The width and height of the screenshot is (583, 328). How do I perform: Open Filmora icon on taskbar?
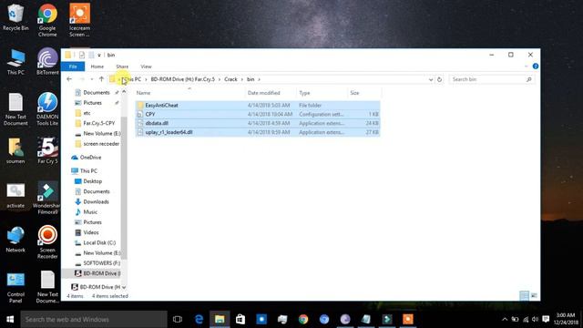coord(387,320)
